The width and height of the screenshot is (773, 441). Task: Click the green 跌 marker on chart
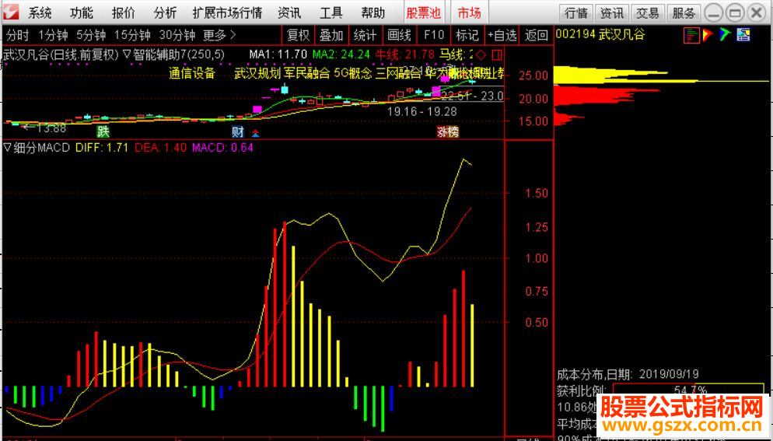(x=103, y=131)
